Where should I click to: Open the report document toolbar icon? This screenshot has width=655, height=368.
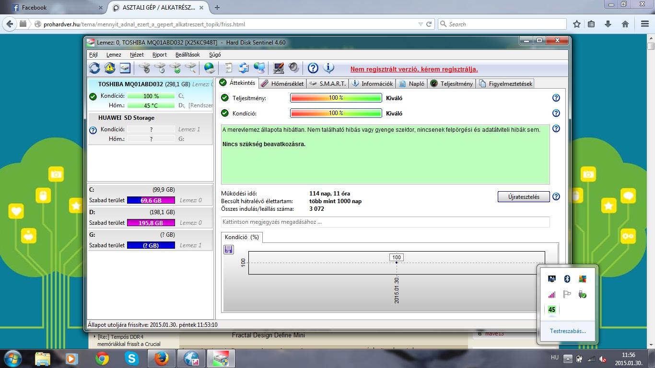click(229, 68)
